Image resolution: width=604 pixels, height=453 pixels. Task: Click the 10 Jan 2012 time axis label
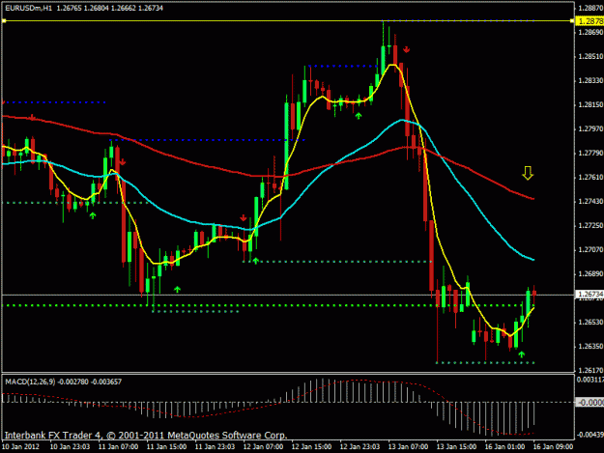[21, 447]
